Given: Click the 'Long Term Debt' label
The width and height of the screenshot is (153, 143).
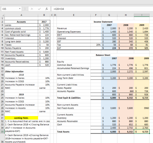Looking at the screenshot, I should [65, 78].
